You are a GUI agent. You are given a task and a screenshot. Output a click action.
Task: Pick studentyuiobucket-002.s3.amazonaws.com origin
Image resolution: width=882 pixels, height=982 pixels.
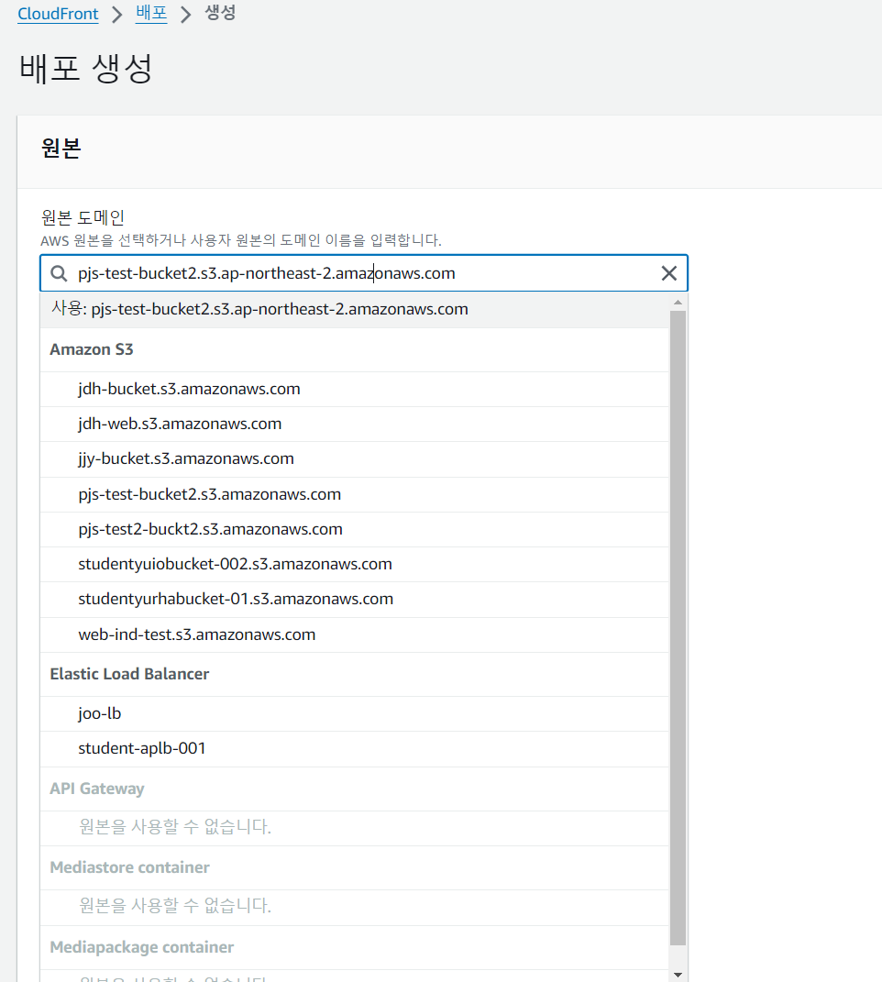pyautogui.click(x=355, y=564)
